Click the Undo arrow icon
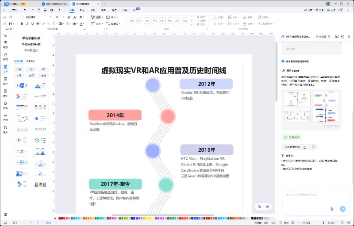The width and height of the screenshot is (354, 226). coord(25,10)
